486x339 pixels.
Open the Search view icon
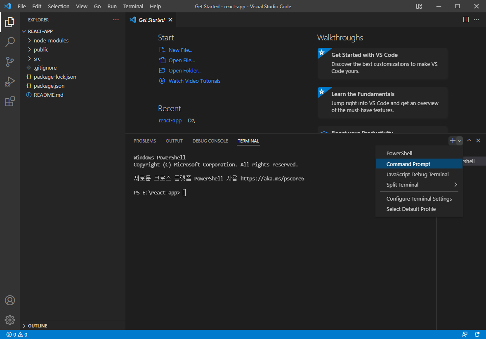[9, 42]
